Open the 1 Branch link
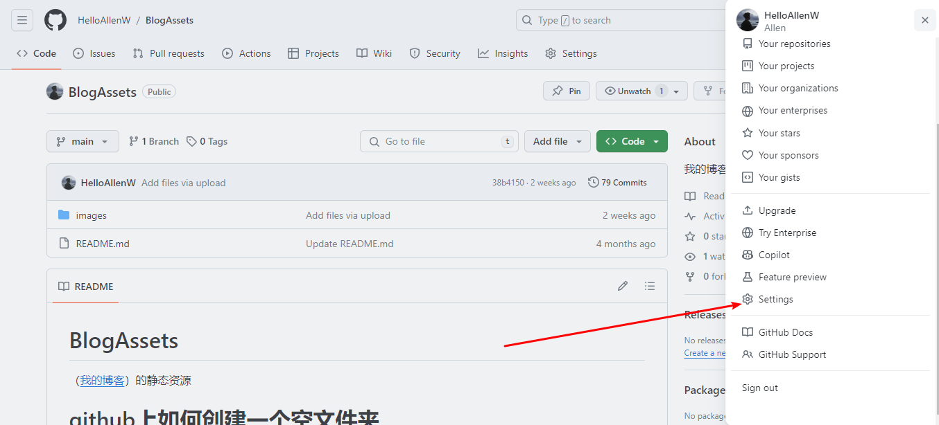This screenshot has width=939, height=425. [154, 141]
